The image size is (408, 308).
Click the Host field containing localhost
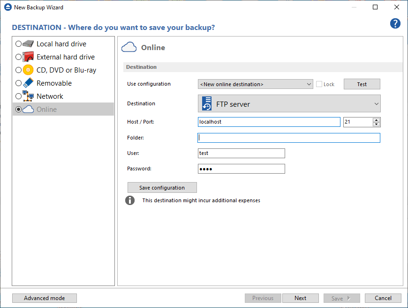pos(269,122)
